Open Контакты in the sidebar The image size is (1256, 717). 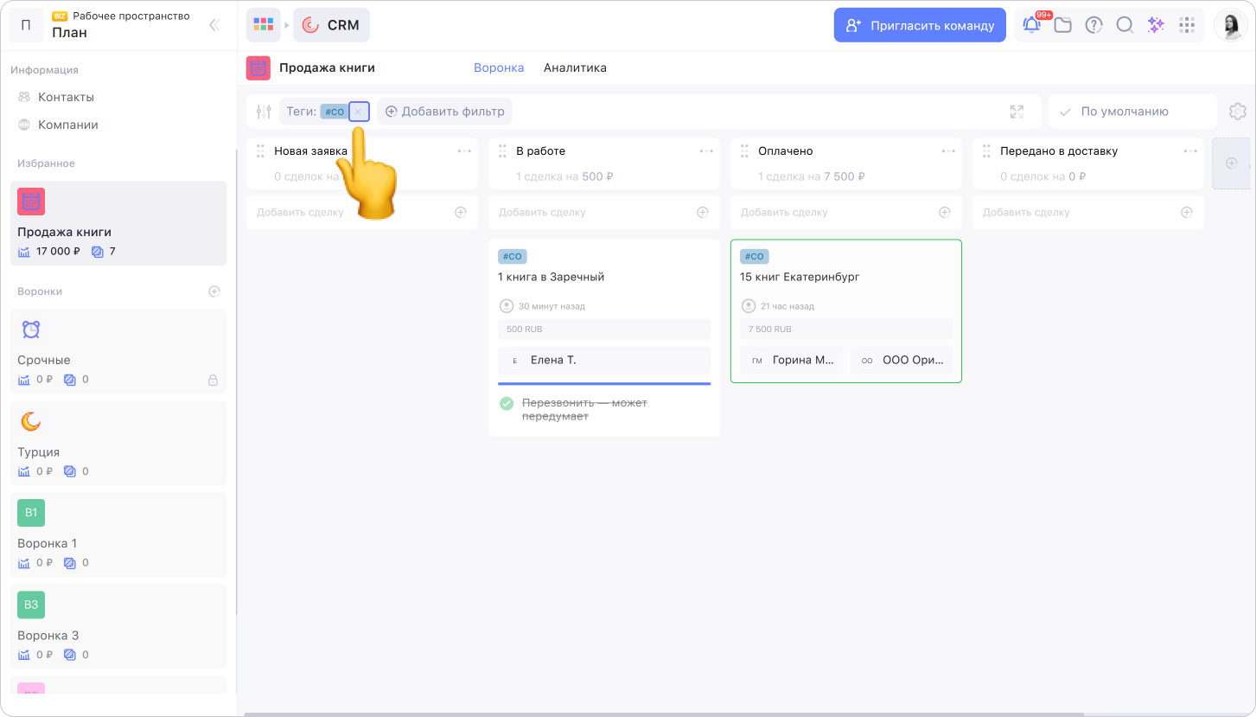66,97
